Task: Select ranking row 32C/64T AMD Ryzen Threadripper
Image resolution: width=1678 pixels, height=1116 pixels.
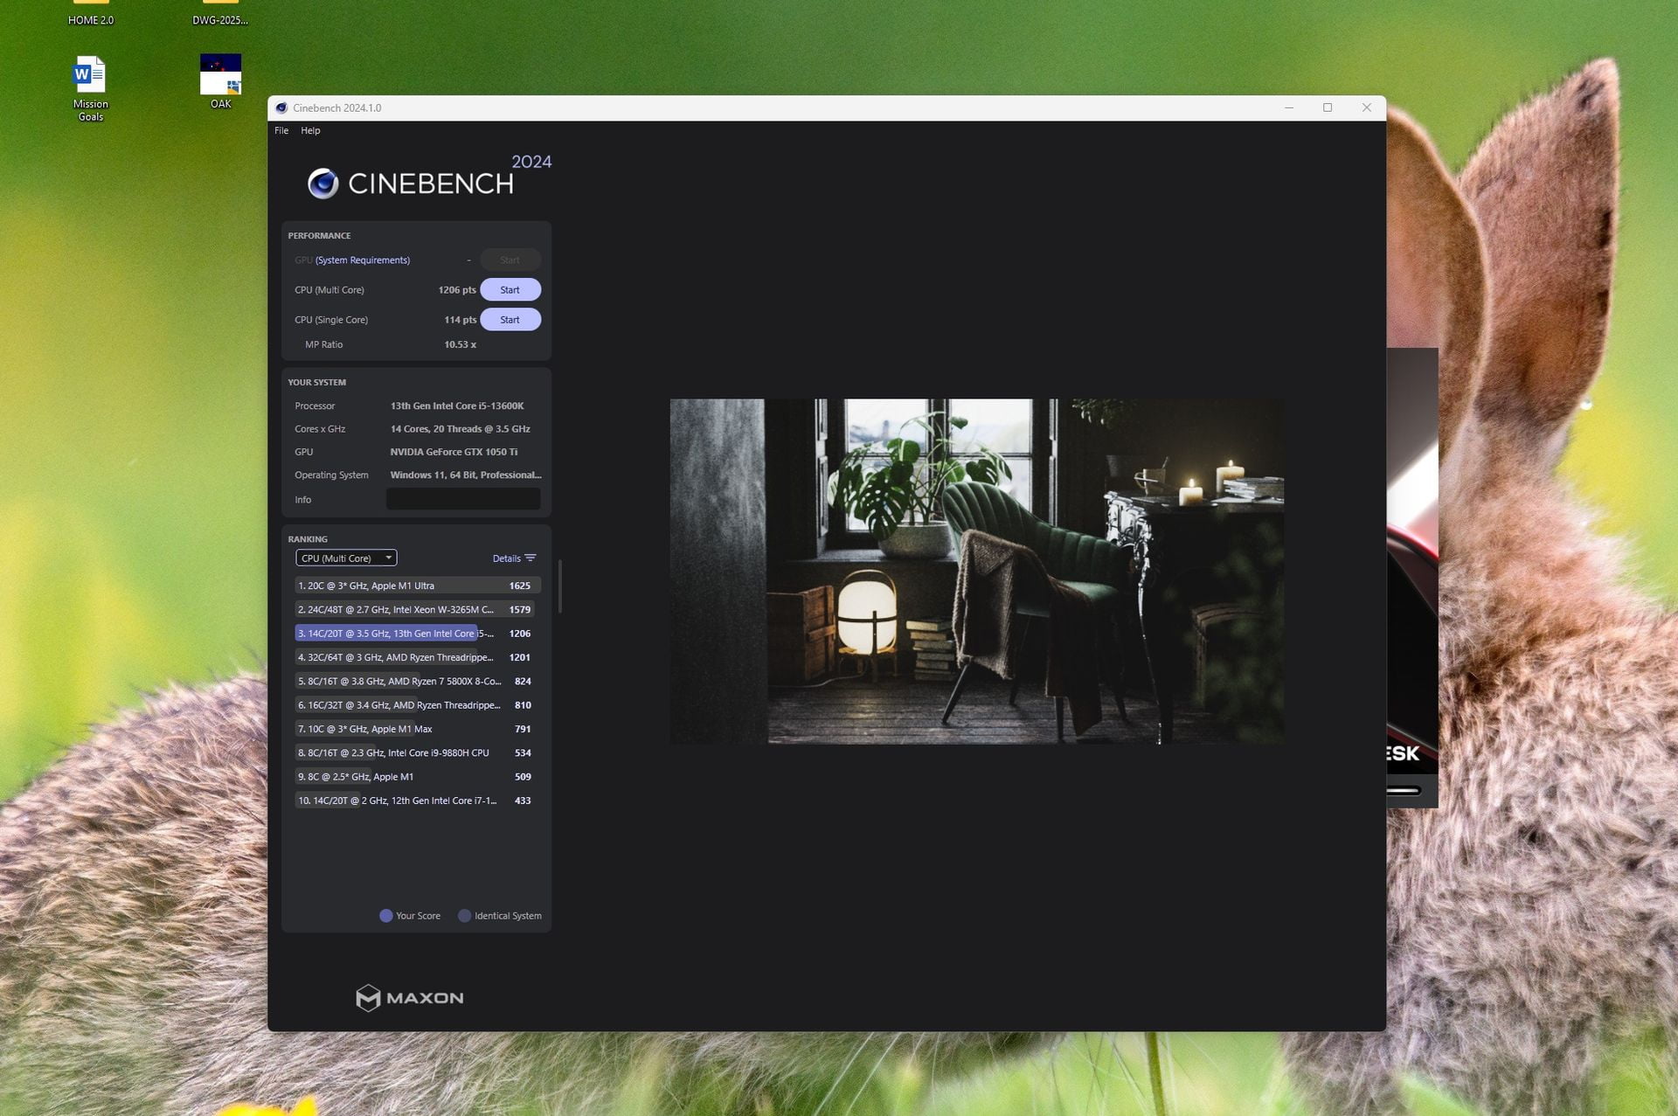Action: [418, 657]
